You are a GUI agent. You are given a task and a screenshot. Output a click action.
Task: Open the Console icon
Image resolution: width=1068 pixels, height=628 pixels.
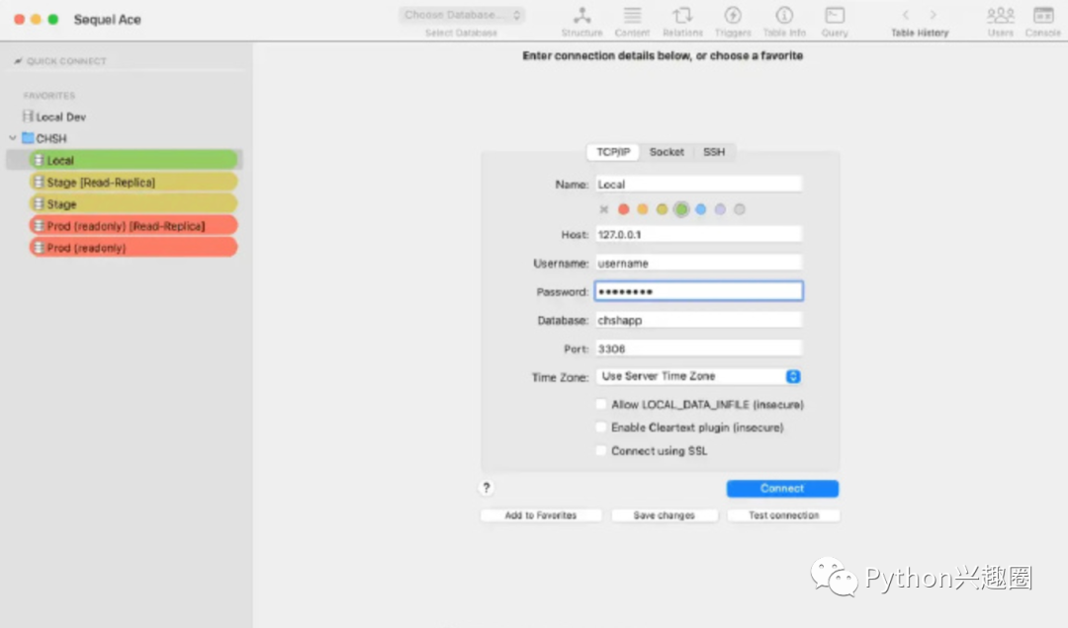point(1043,21)
